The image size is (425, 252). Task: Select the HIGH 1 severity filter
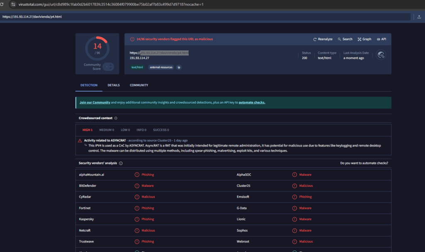tap(87, 130)
